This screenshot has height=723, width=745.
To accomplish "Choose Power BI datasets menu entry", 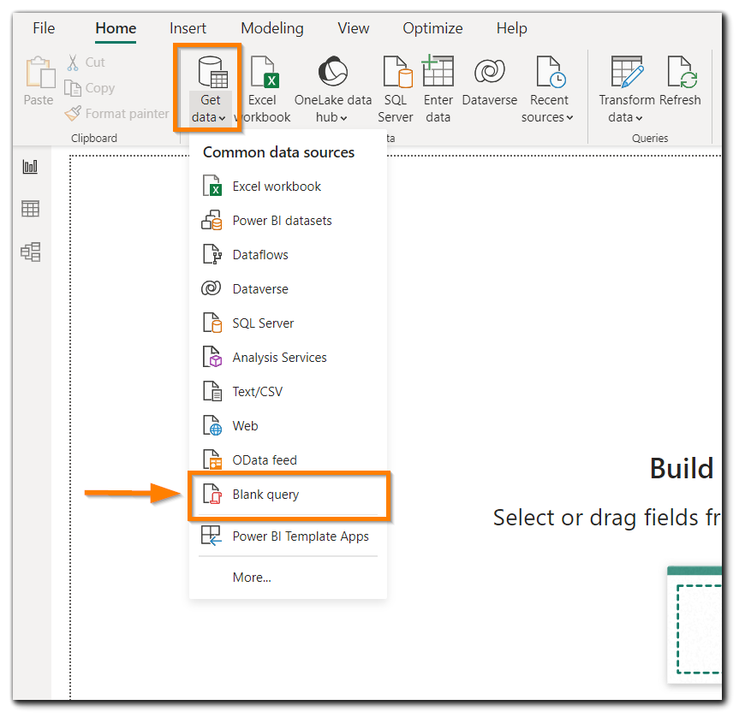I will (x=288, y=220).
